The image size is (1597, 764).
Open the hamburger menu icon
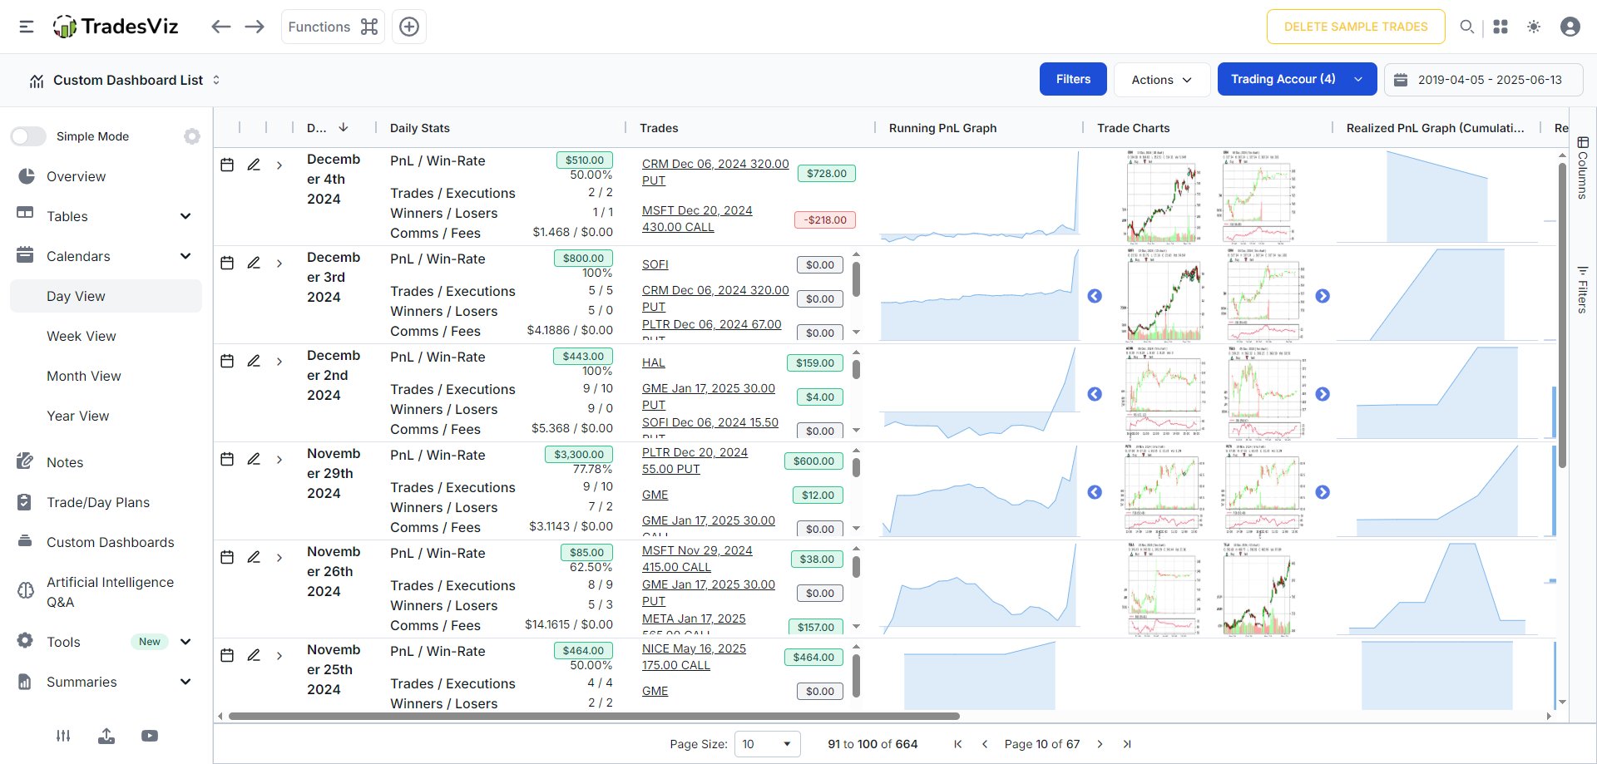27,27
